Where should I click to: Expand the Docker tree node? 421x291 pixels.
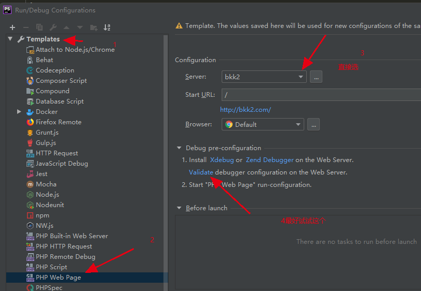(19, 112)
